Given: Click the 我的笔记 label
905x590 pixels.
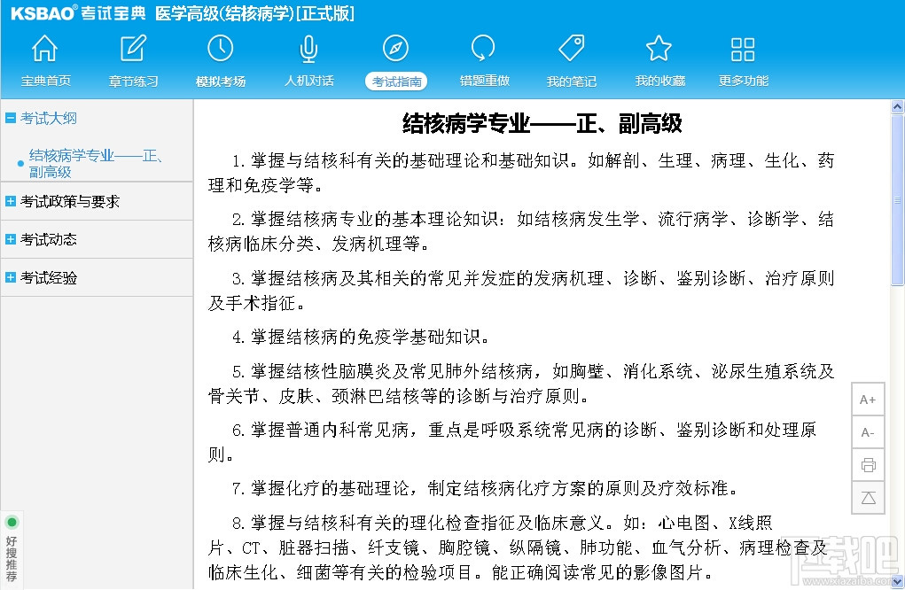Looking at the screenshot, I should 572,82.
